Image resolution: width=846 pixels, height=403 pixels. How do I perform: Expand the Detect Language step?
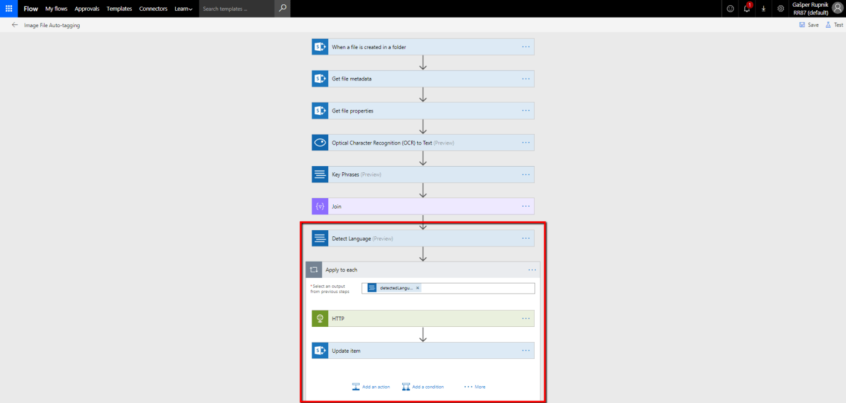click(x=423, y=238)
